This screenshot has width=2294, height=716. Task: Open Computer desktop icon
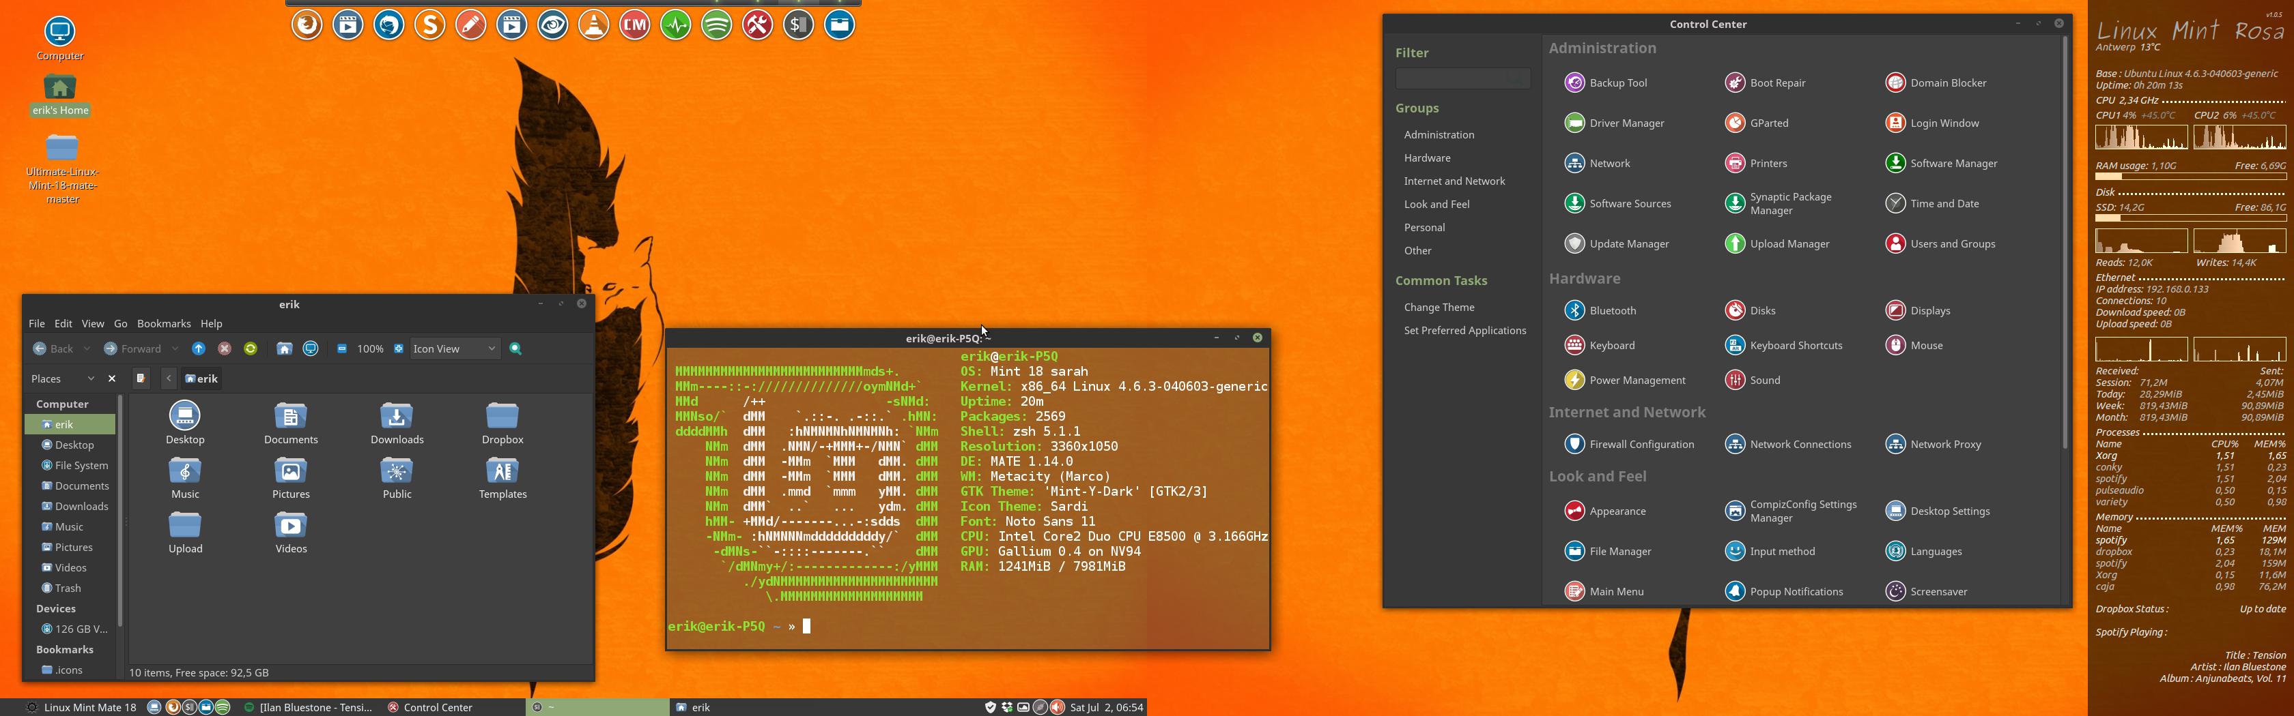pos(61,39)
